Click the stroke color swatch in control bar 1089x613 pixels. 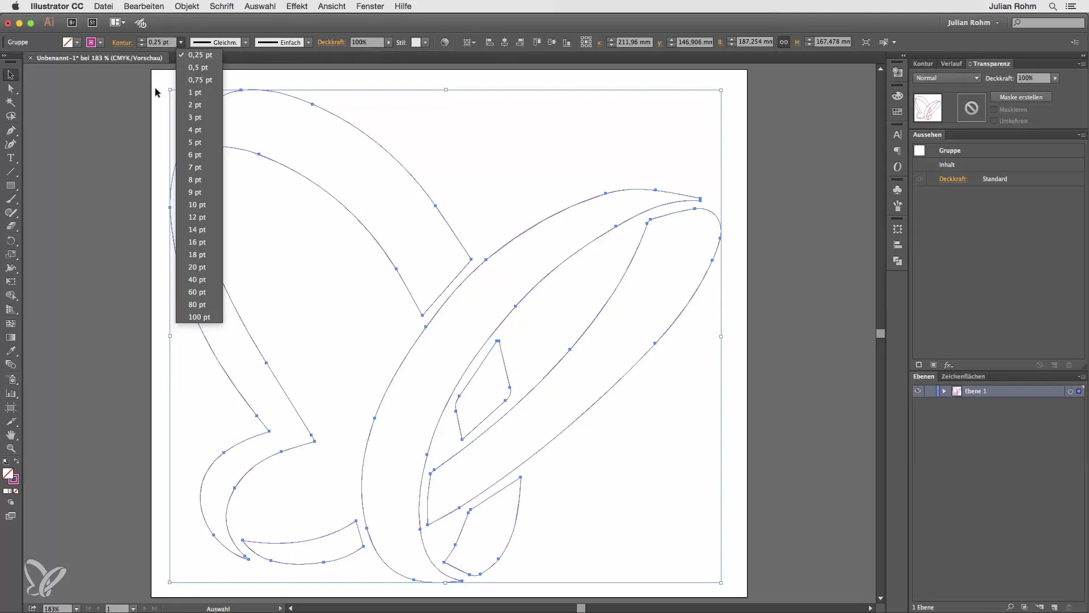coord(91,42)
